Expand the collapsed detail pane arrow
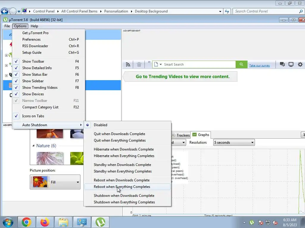The height and width of the screenshot is (228, 305). (303, 134)
